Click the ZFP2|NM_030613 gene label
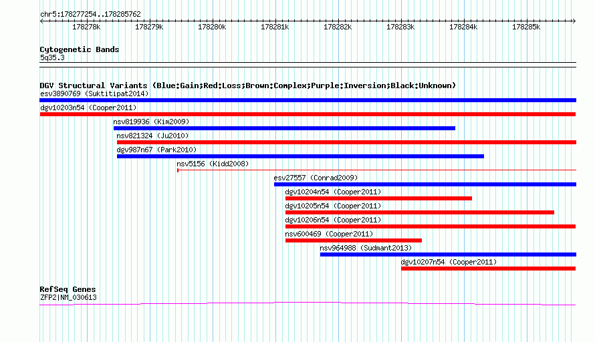The width and height of the screenshot is (595, 342). pyautogui.click(x=68, y=298)
